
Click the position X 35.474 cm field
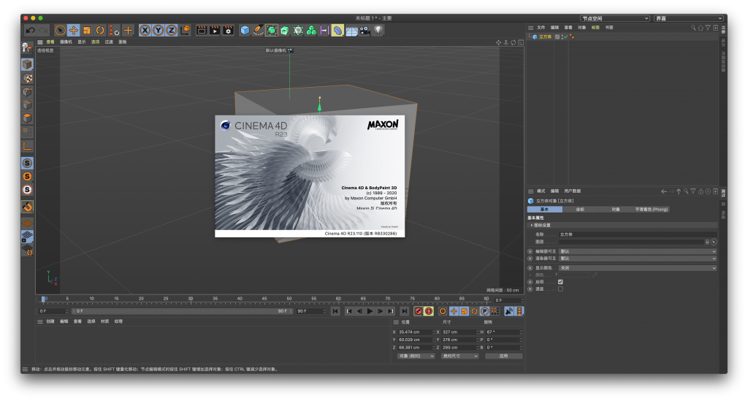click(416, 332)
